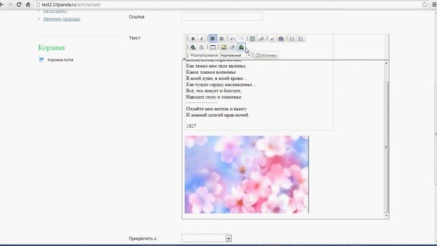This screenshot has width=437, height=246.
Task: Insert a bulleted list
Action: pyautogui.click(x=301, y=38)
